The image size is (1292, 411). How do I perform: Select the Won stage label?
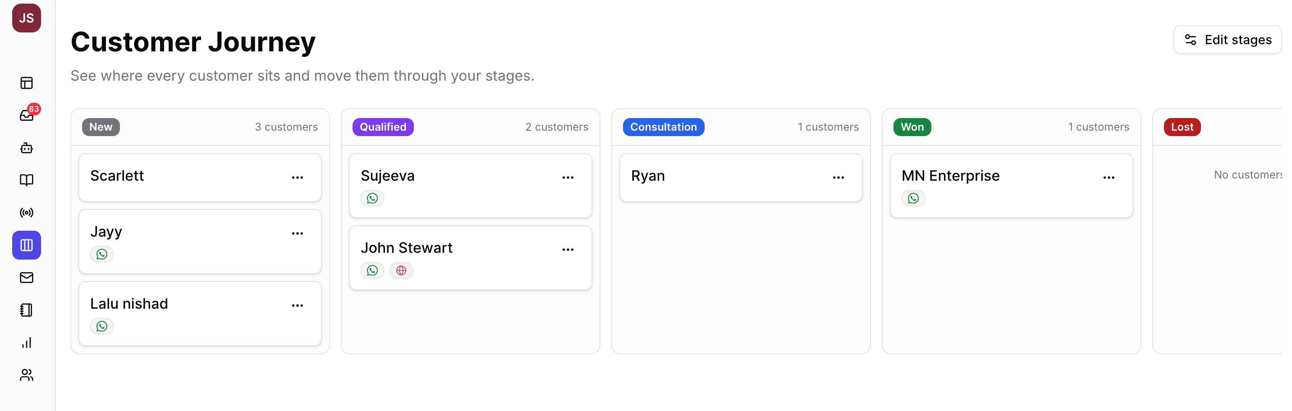[912, 127]
